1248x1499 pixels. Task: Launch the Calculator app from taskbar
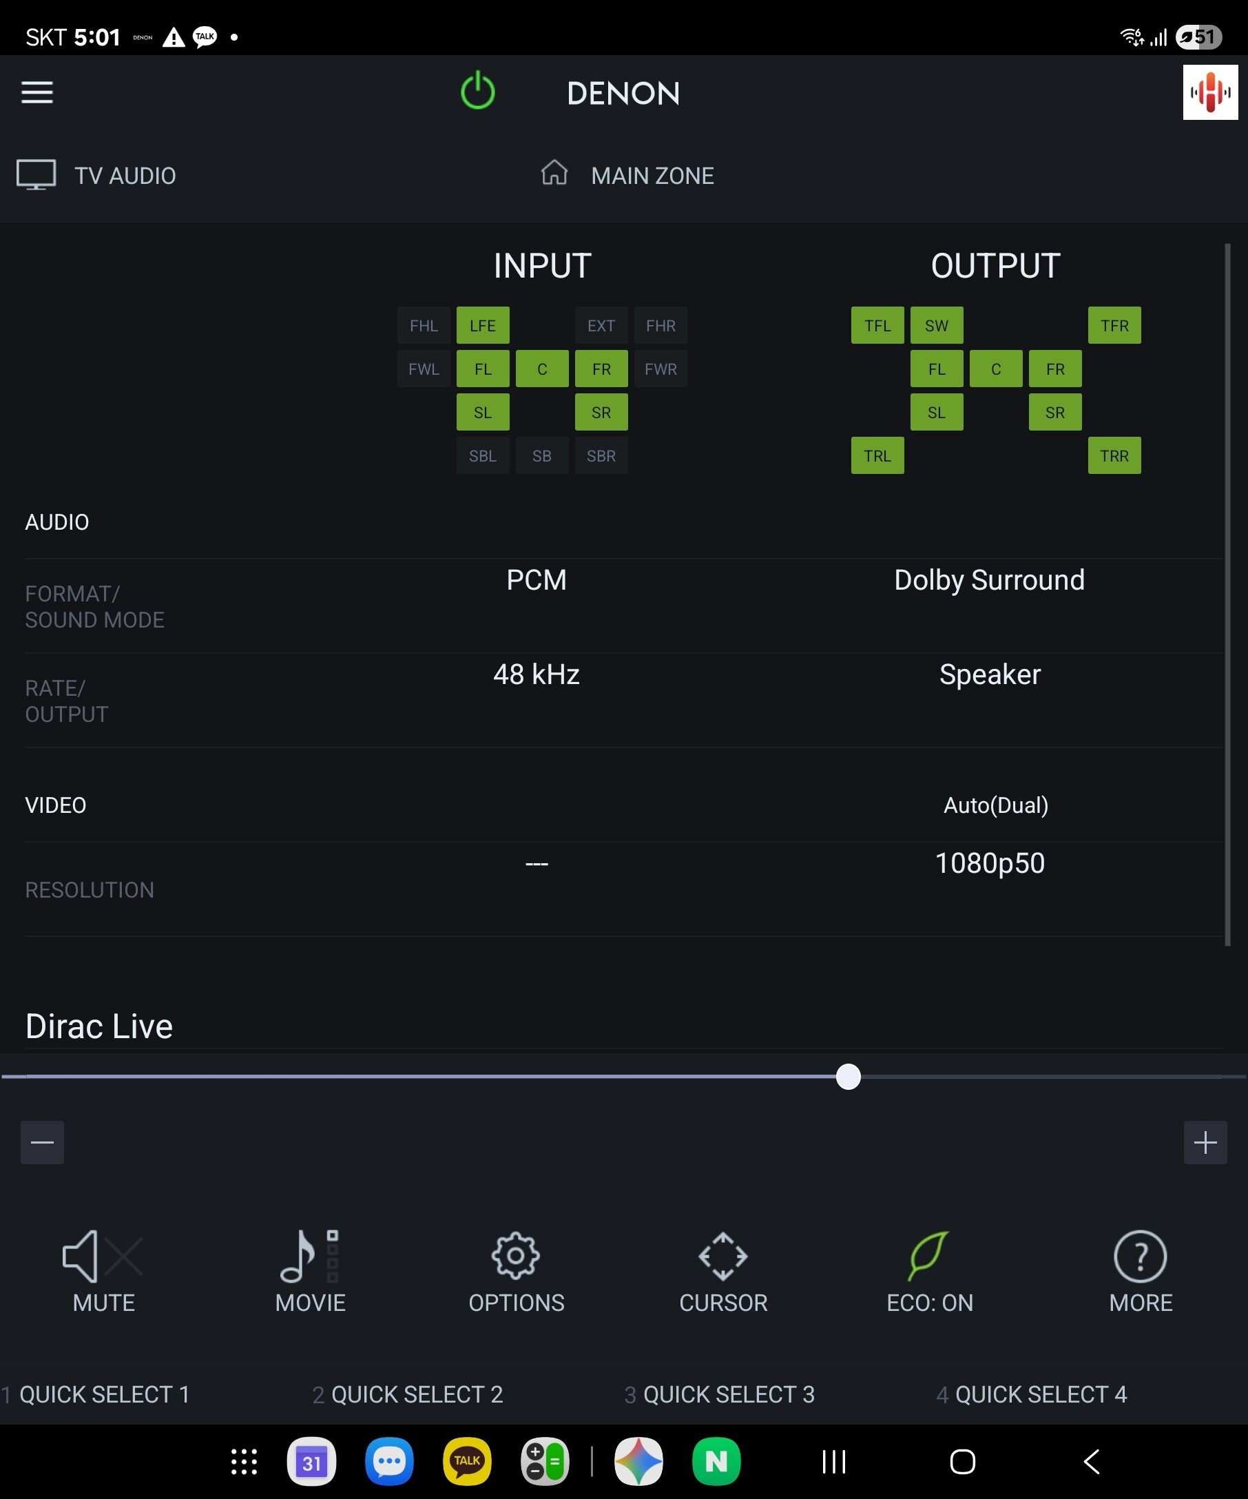pos(545,1462)
